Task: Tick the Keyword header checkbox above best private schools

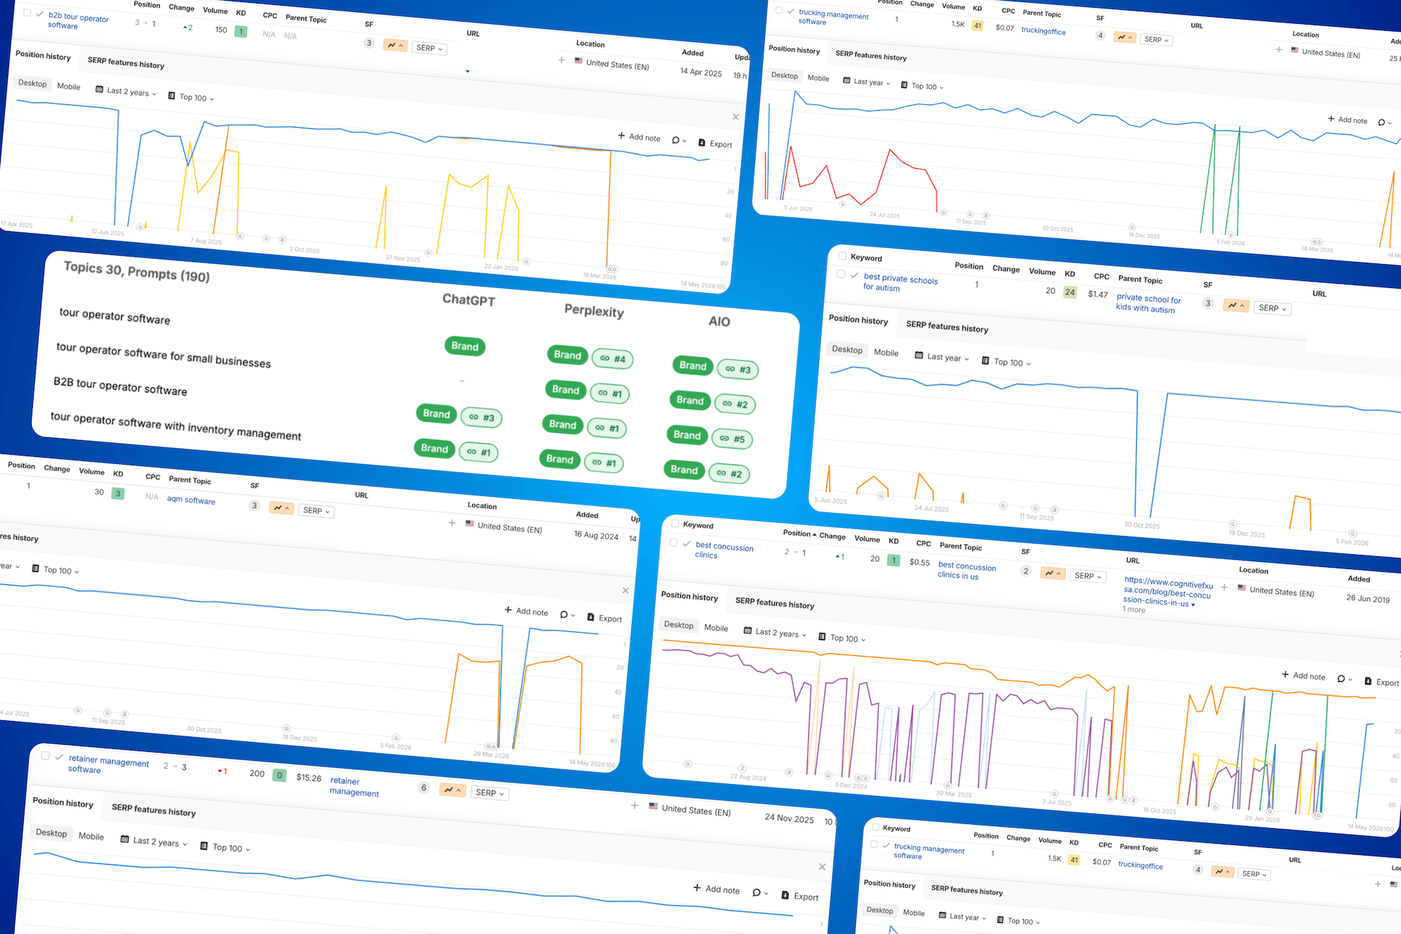Action: 842,256
